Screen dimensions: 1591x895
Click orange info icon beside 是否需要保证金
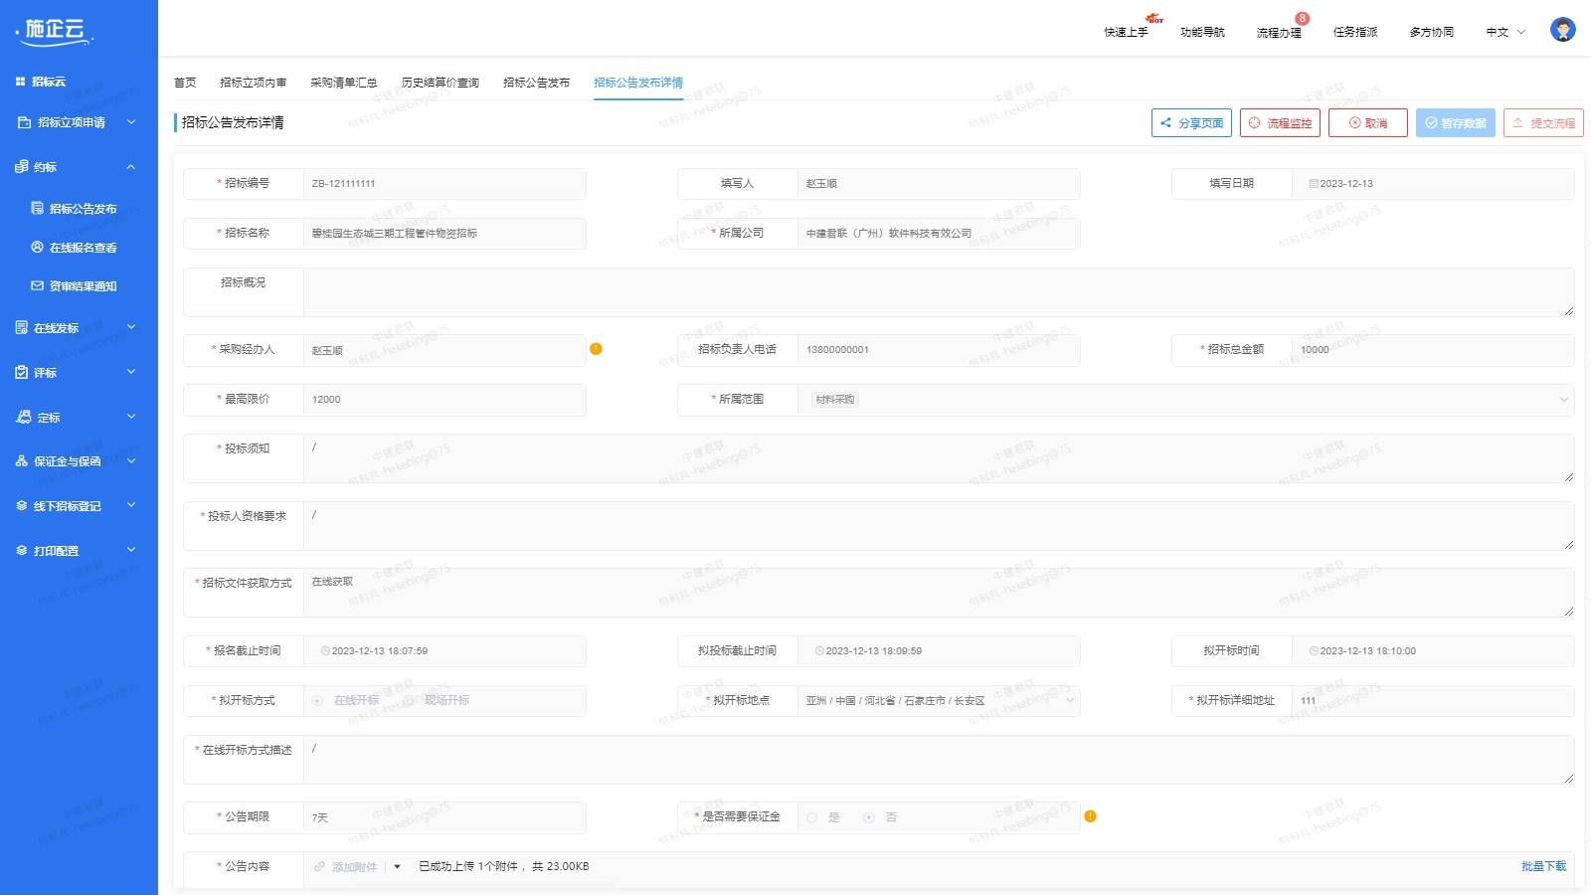1090,816
